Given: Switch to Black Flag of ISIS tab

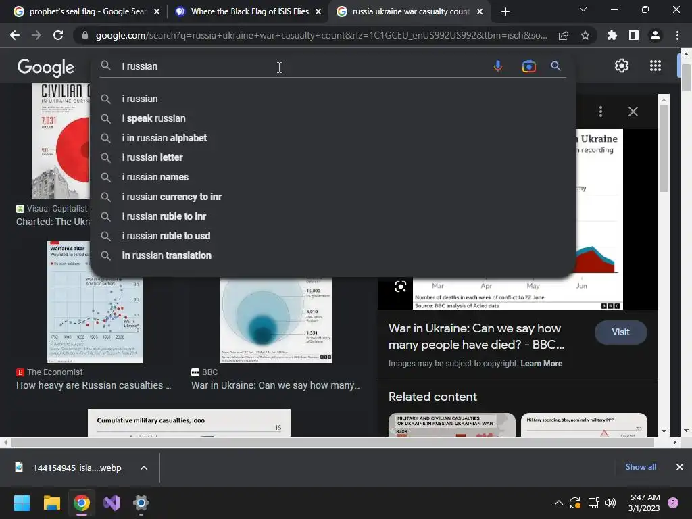Looking at the screenshot, I should tap(249, 11).
